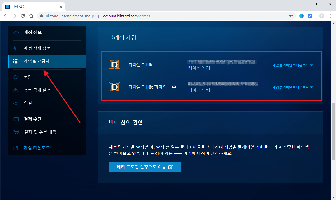
Task: Close the 계정 설정 tab
Action: (61, 7)
